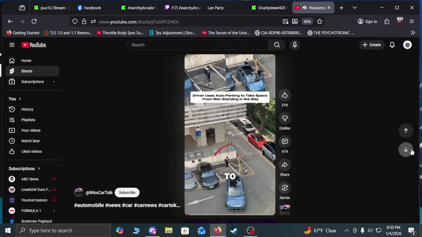Click the search magnifier button

[277, 45]
